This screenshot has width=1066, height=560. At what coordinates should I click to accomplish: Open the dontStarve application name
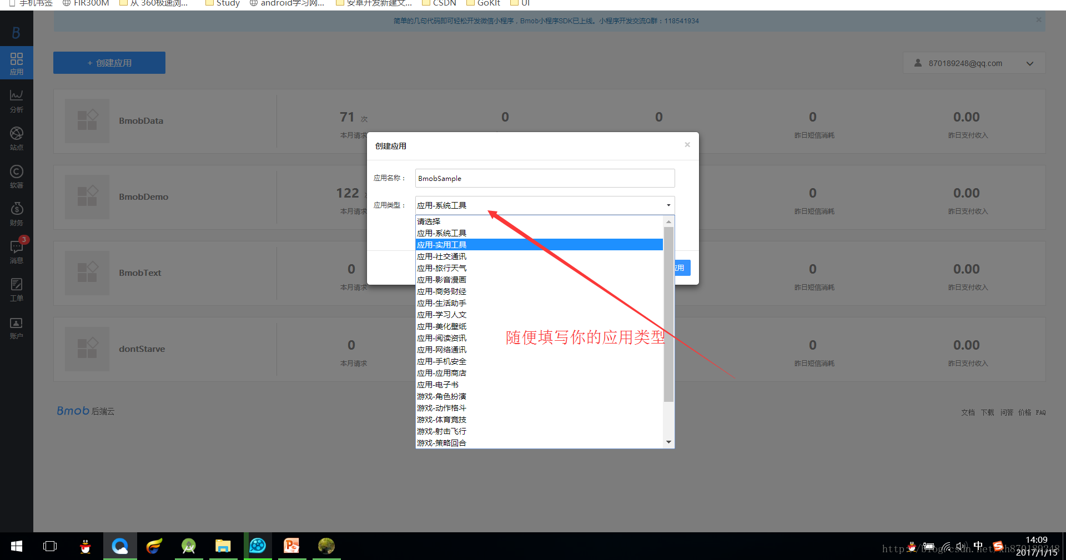(142, 349)
